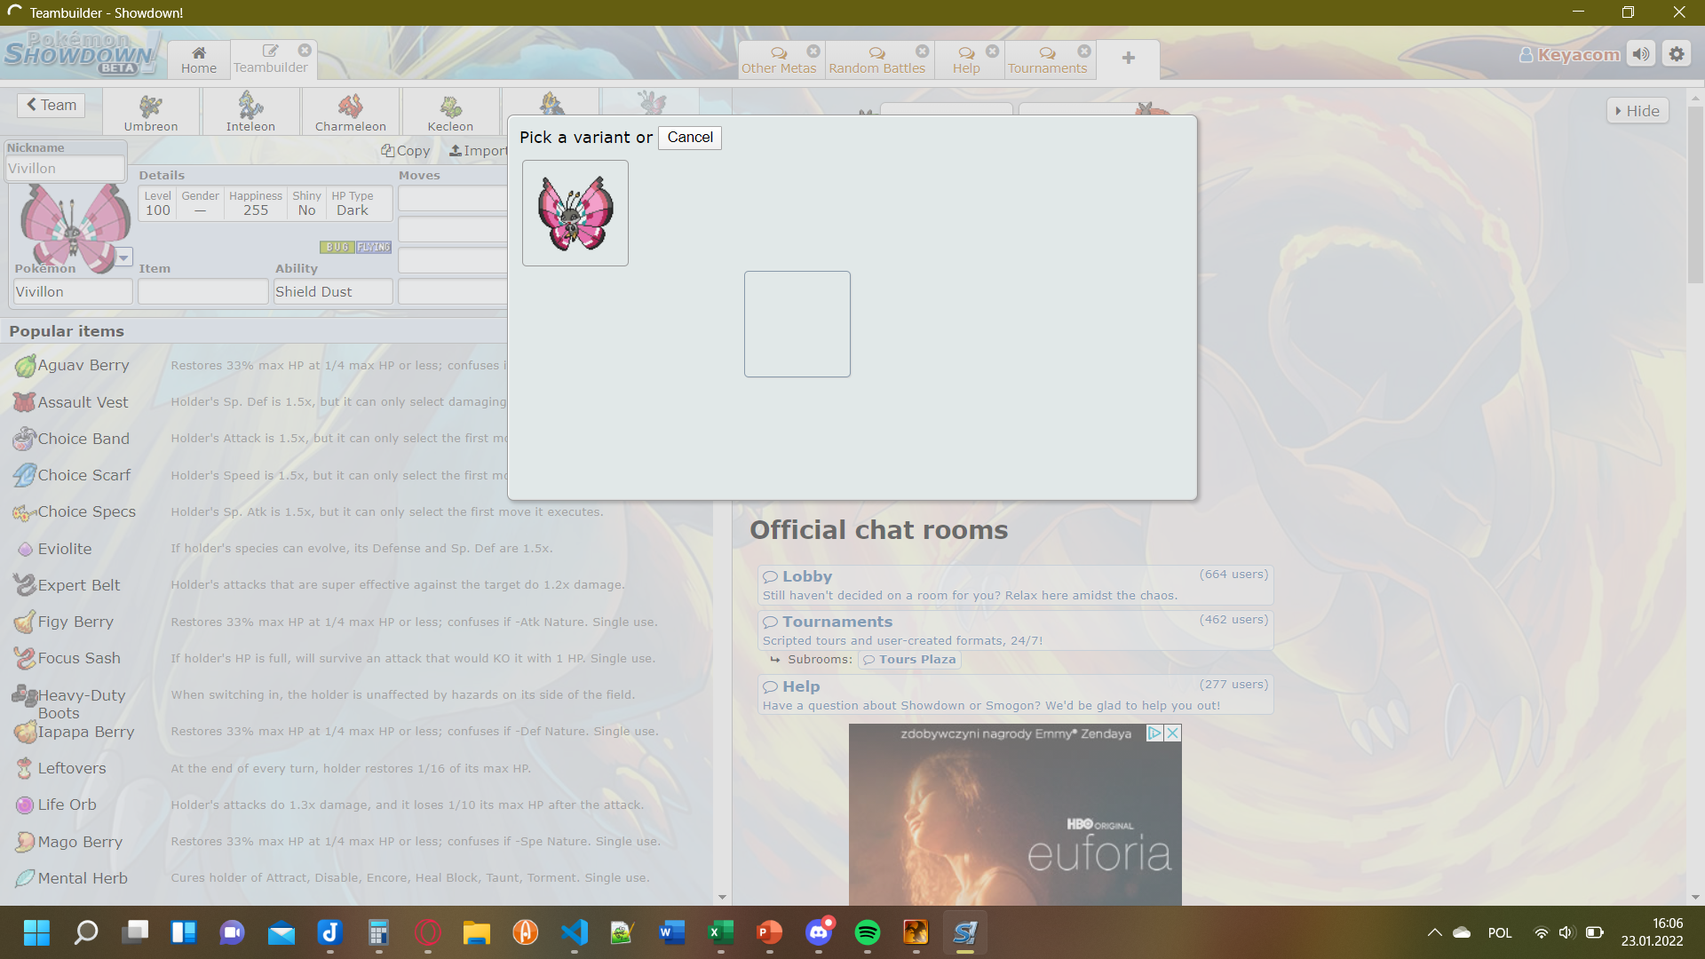
Task: Toggle the Gender setting
Action: click(x=200, y=203)
